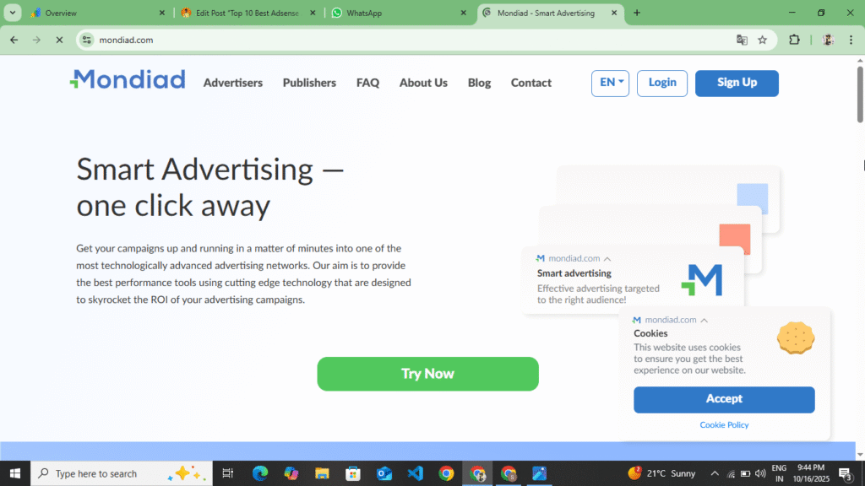Viewport: 865px width, 486px height.
Task: Open the translate page icon
Action: pos(742,40)
